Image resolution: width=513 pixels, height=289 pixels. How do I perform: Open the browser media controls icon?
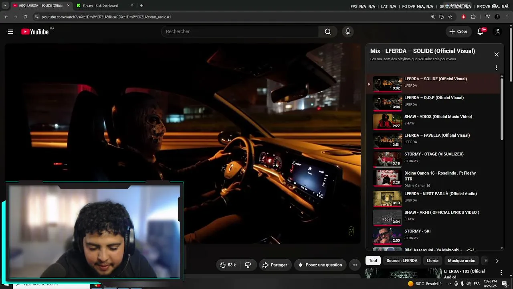click(487, 17)
